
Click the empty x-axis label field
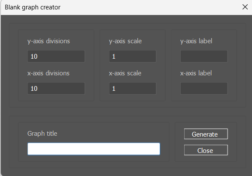(x=204, y=89)
